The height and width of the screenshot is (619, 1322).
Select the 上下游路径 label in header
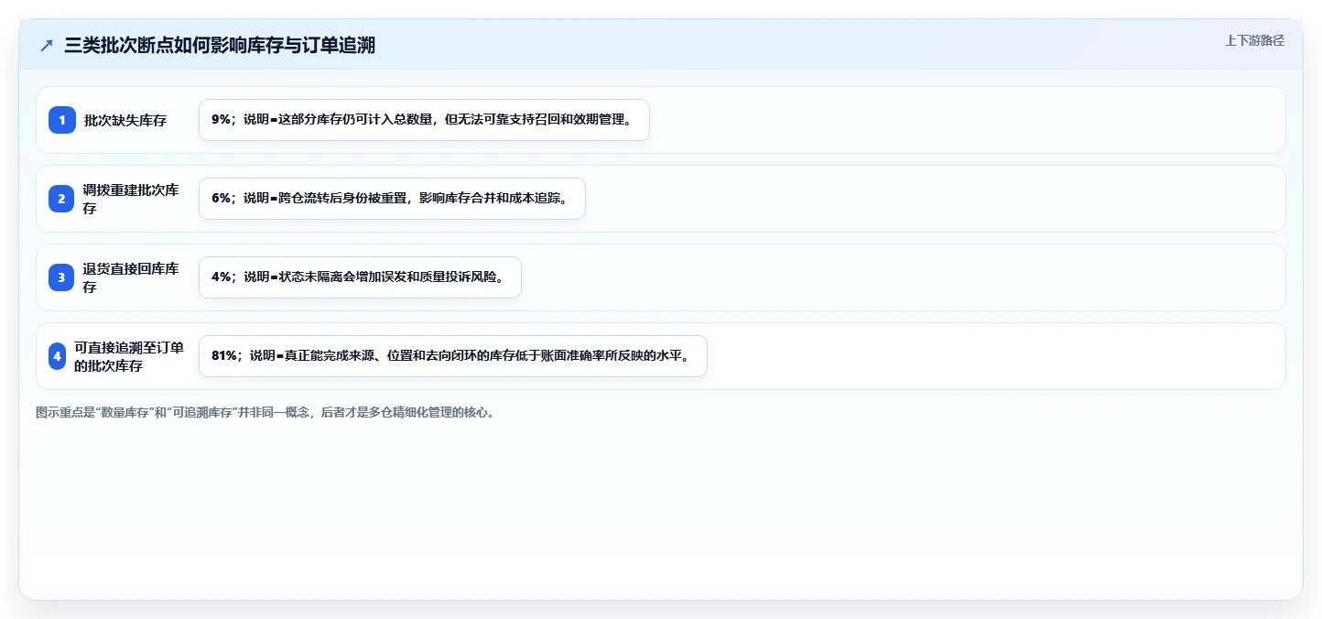click(x=1254, y=40)
